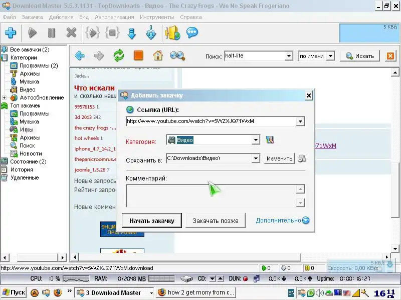Open the chat bubble icon in toolbar
This screenshot has height=300, width=401.
pos(192,32)
